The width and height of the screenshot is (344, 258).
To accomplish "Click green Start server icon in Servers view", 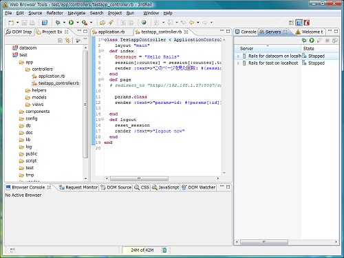I will (x=312, y=41).
